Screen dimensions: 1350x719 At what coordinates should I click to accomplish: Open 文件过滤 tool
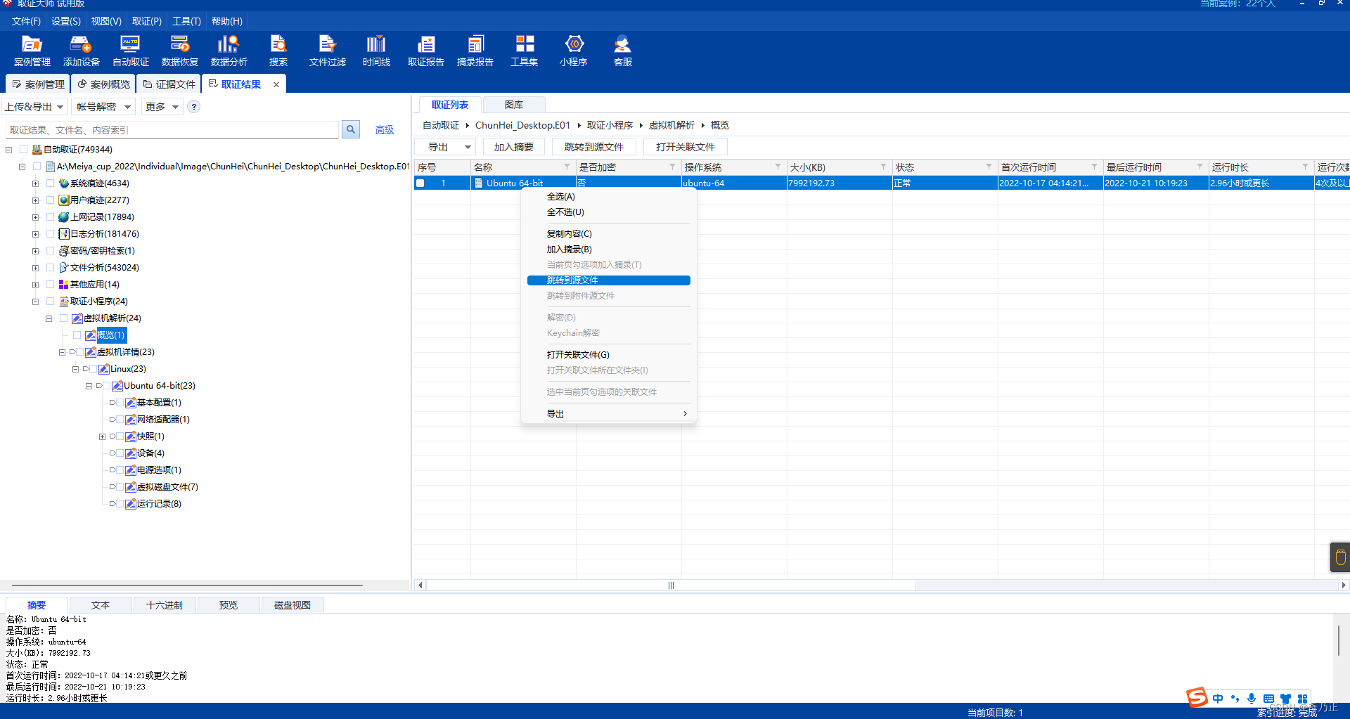point(328,51)
